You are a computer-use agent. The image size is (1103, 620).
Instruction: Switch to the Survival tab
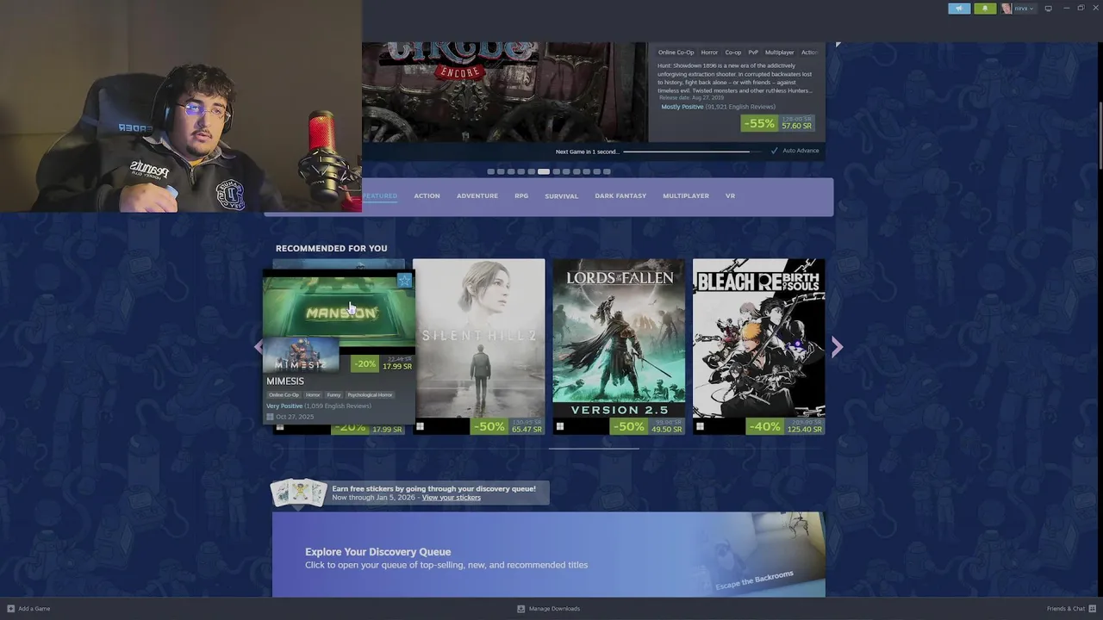[x=562, y=196]
